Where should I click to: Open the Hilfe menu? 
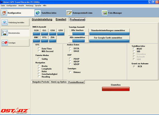tap(44, 5)
